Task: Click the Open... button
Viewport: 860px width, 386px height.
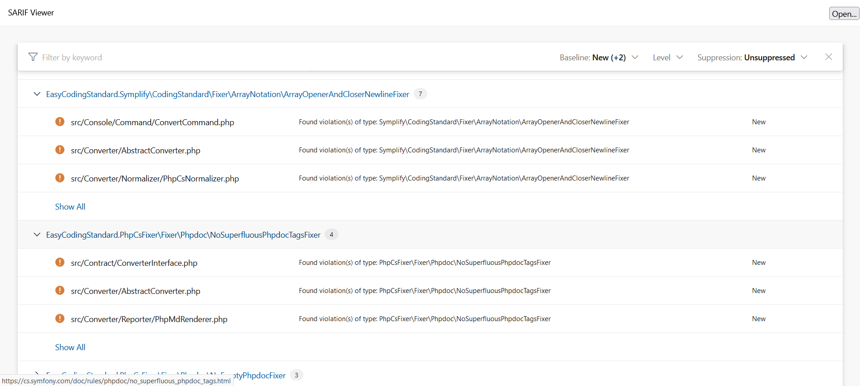Action: click(844, 14)
